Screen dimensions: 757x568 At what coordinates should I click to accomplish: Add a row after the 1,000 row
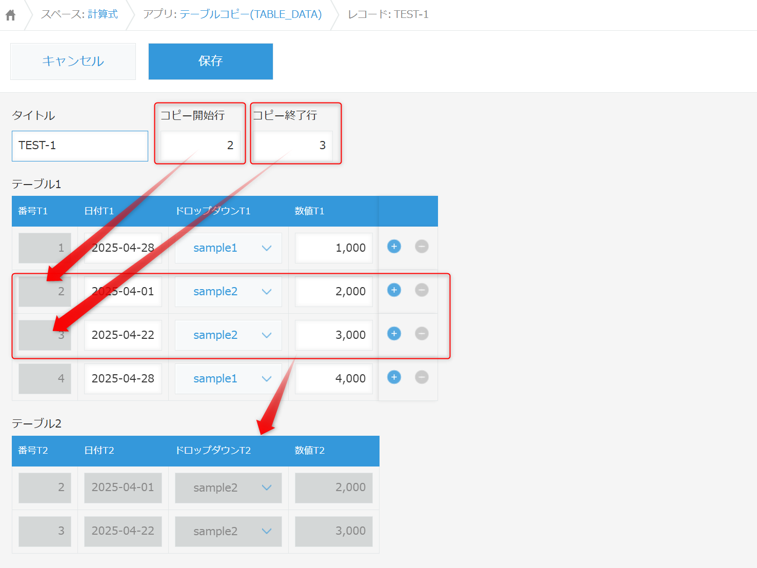tap(394, 247)
